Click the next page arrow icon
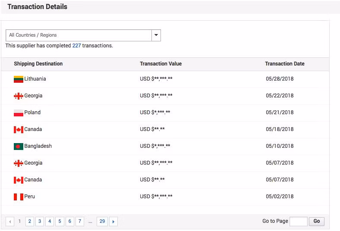 113,222
